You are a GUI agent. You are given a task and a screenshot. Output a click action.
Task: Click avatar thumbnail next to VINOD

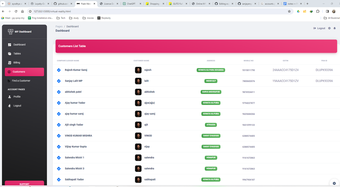tap(138, 136)
